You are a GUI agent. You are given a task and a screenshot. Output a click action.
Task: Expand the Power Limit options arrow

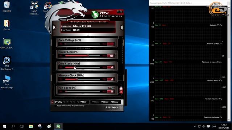tap(116, 55)
